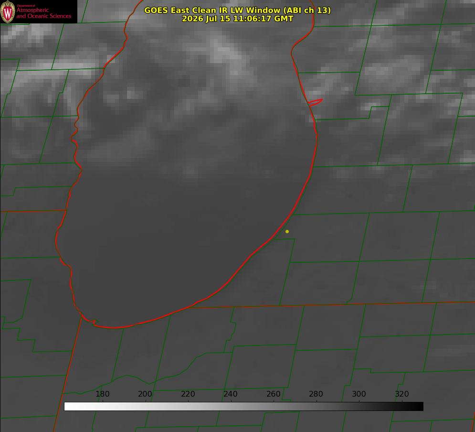
Task: Click the Atmospheric and Oceanic Sciences text
Action: [x=43, y=13]
